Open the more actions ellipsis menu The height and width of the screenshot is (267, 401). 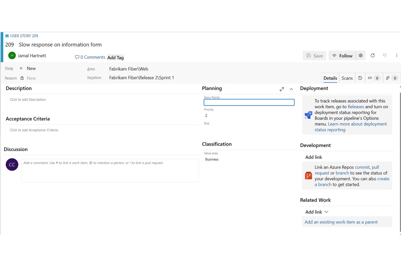(397, 55)
